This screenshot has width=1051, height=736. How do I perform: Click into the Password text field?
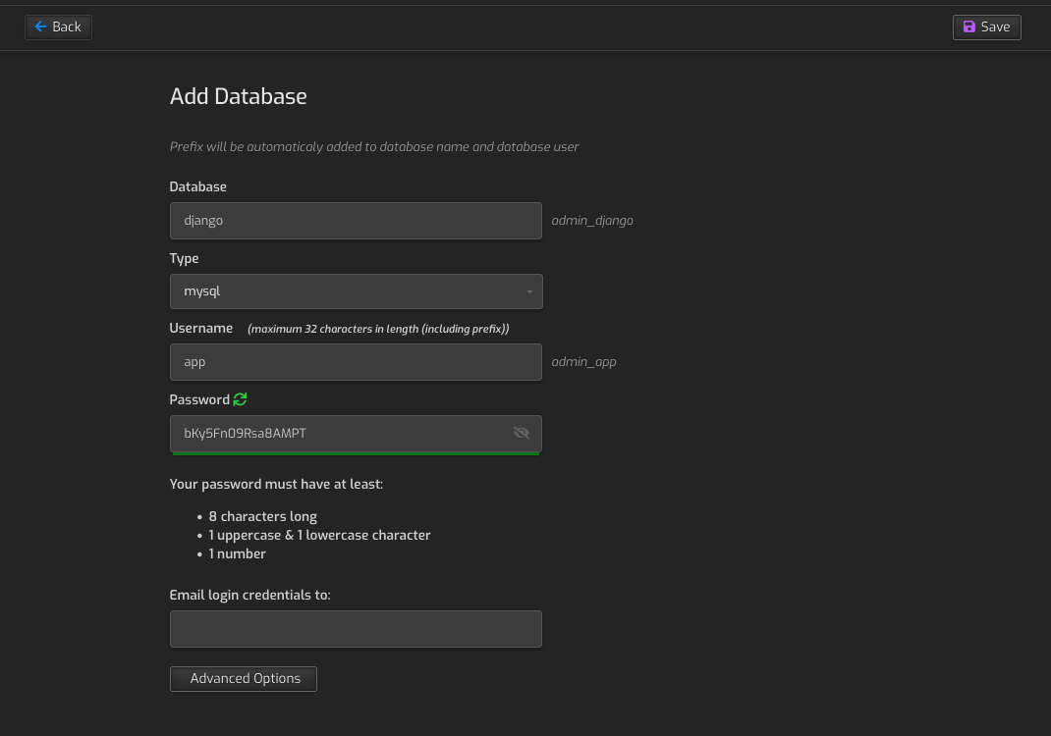coord(339,433)
